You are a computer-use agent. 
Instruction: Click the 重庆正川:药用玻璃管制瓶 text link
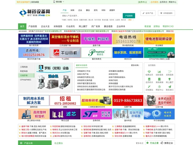156,136
